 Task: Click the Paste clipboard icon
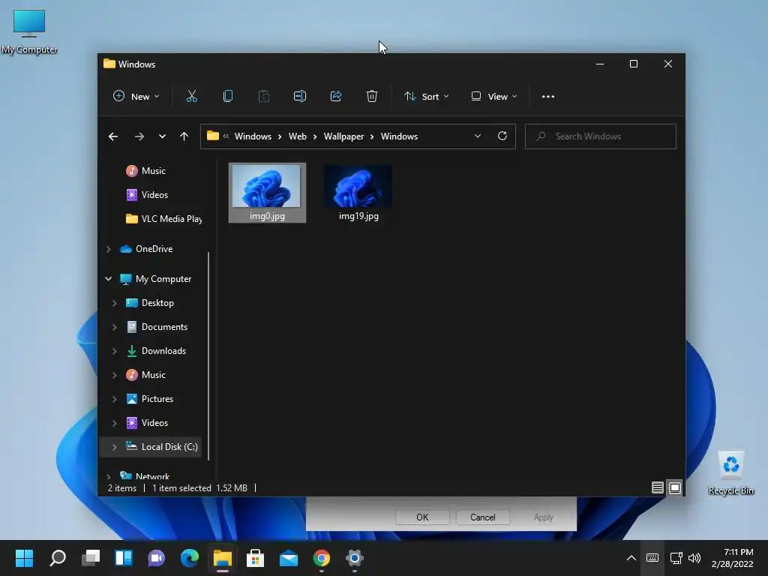tap(263, 96)
